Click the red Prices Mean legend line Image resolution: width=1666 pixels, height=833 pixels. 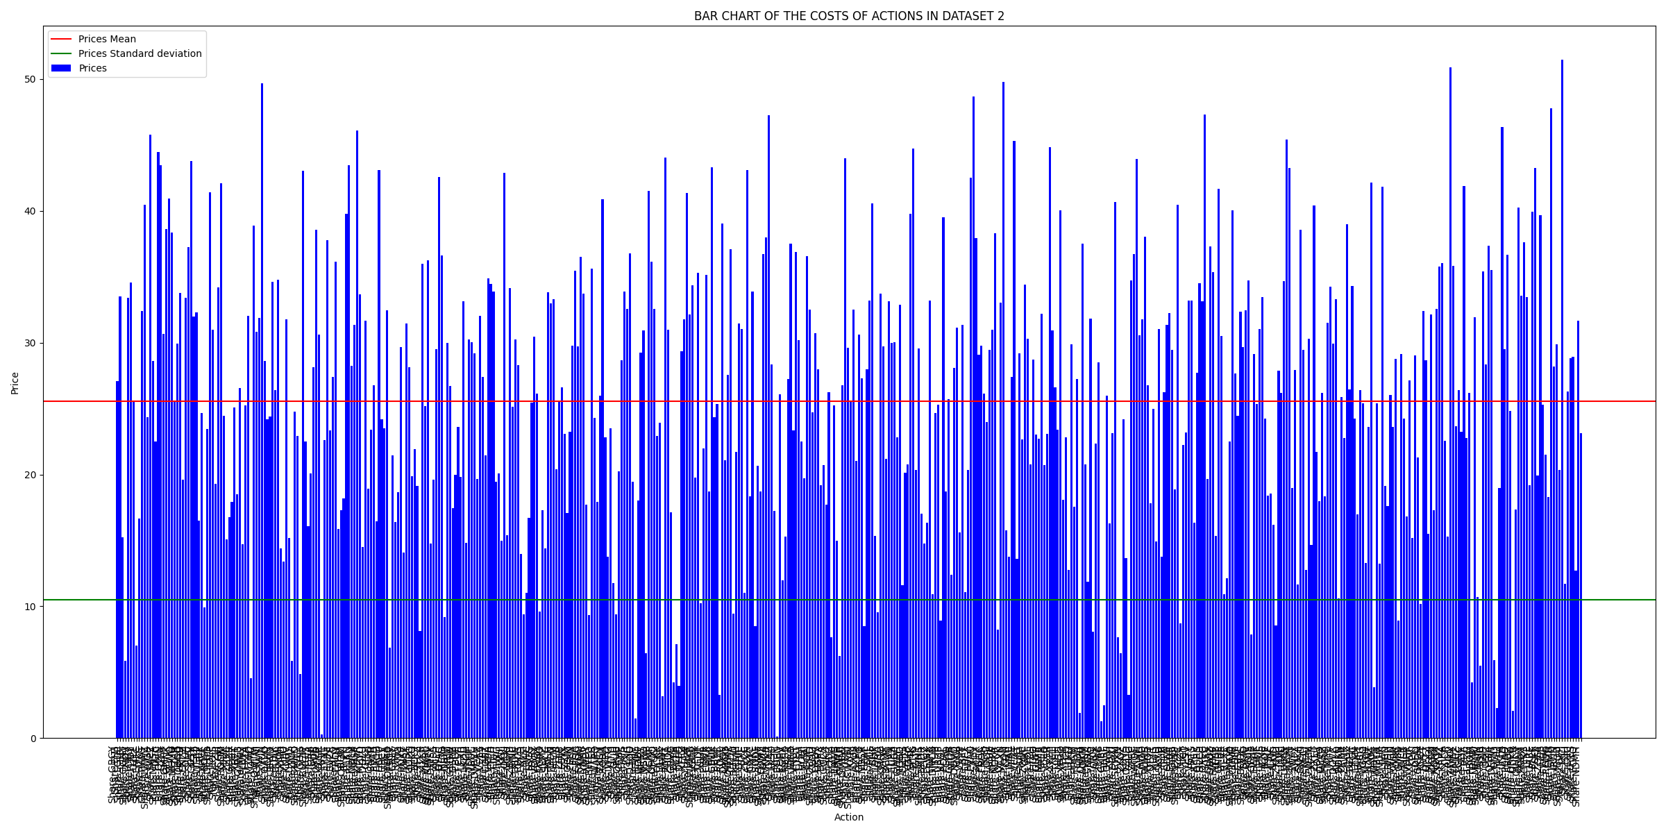61,40
